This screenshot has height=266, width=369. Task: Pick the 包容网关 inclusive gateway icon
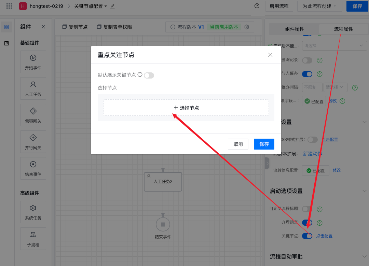pyautogui.click(x=33, y=111)
